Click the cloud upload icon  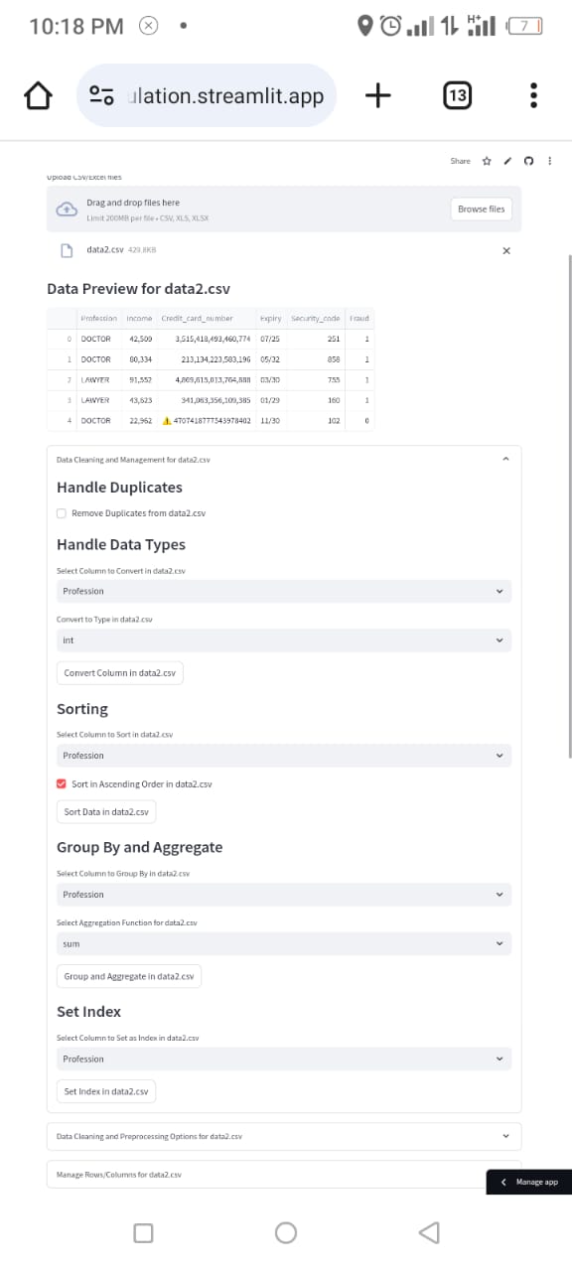(x=67, y=210)
